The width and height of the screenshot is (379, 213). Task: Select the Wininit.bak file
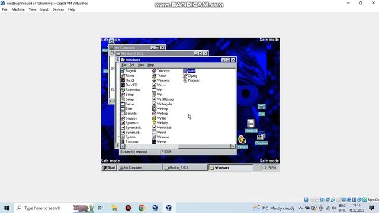point(162,128)
